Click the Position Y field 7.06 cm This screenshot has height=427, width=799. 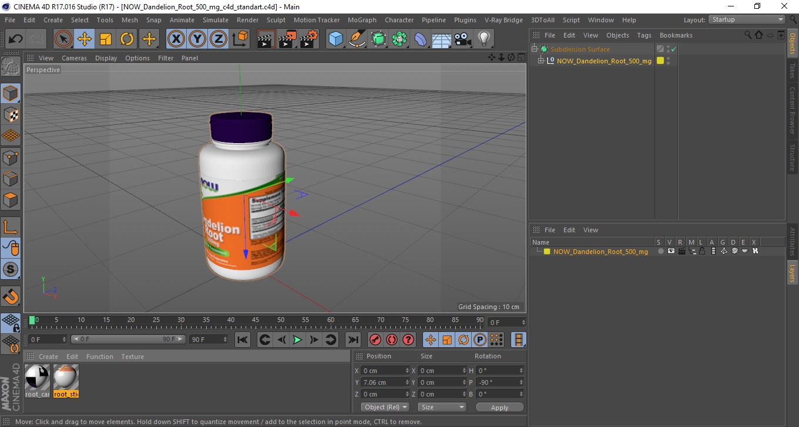coord(385,382)
